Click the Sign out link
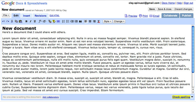 tap(188, 3)
